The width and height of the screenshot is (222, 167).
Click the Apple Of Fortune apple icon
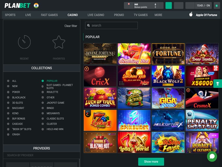point(191,14)
